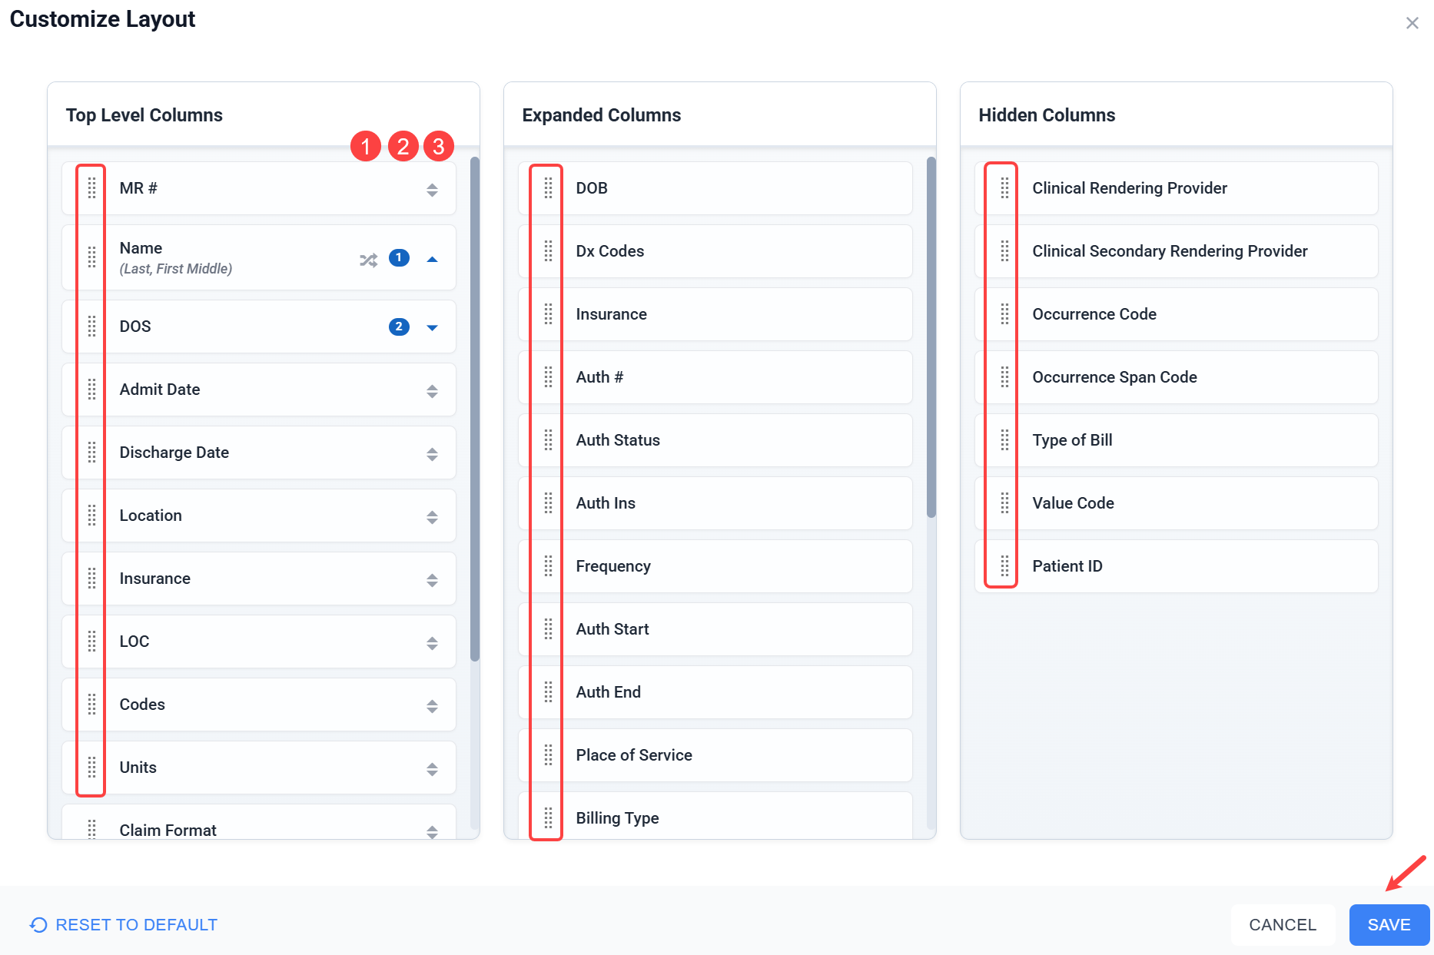The image size is (1434, 955).
Task: Select drag handle for Clinical Rendering Provider
Action: coord(1004,188)
